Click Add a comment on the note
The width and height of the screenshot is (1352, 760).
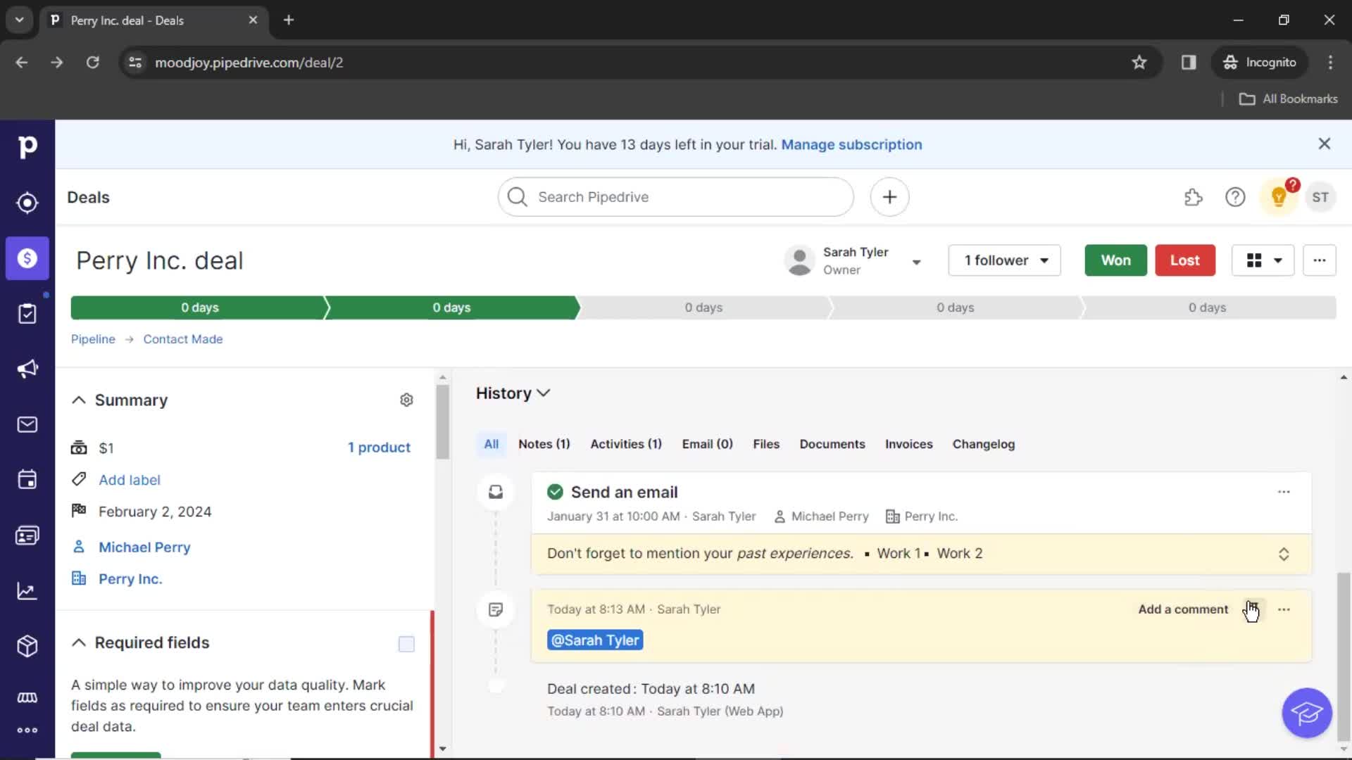1183,609
